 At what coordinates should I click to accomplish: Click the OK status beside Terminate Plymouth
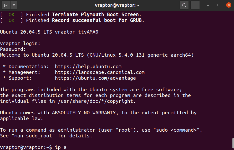click(12, 15)
